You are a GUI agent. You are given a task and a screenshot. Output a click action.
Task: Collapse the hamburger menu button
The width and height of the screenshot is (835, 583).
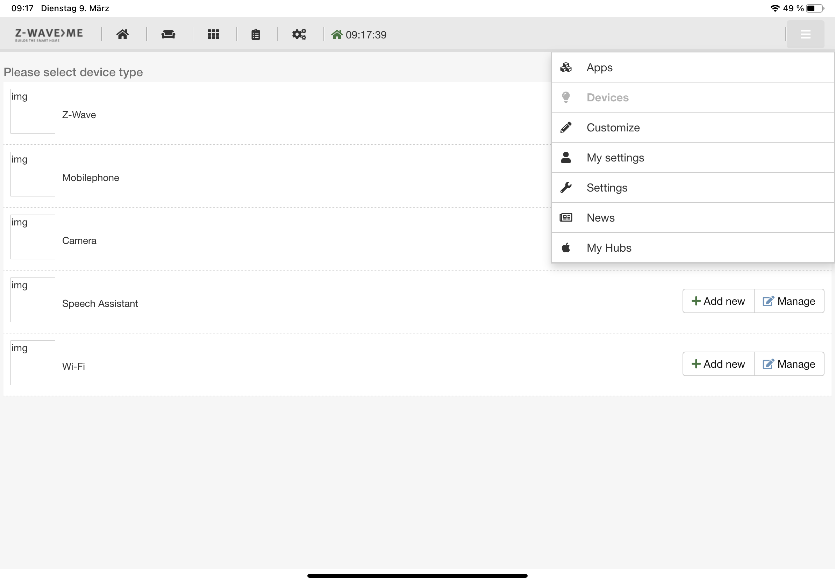point(805,35)
